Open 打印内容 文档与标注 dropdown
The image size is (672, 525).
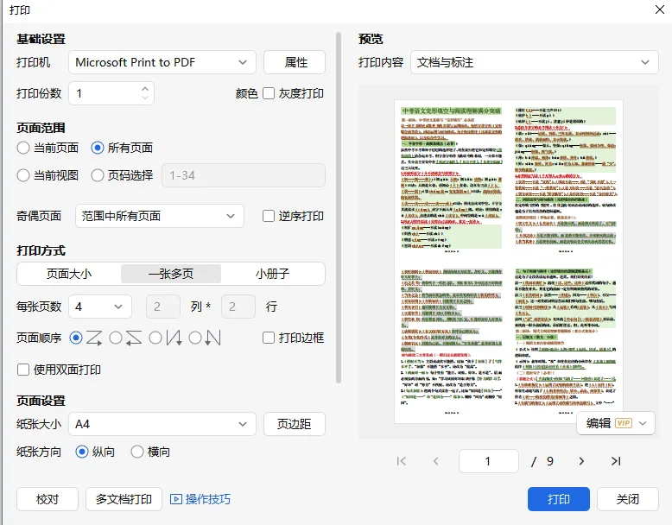pos(535,62)
